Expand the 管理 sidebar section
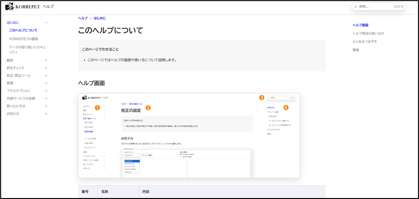 click(46, 83)
